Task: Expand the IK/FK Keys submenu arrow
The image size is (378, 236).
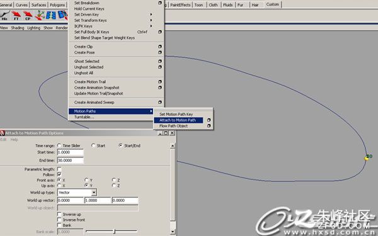Action: (x=151, y=26)
